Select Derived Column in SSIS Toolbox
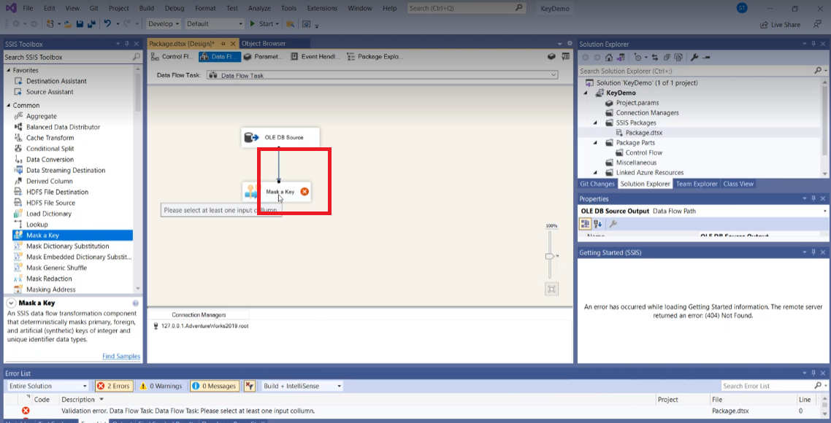 coord(50,181)
